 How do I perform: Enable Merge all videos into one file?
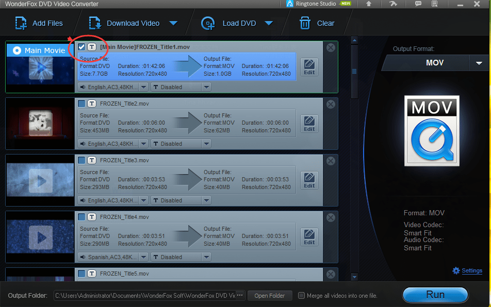[x=301, y=296]
